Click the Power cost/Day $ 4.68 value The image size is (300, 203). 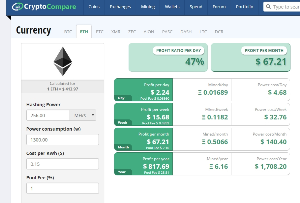coord(277,93)
